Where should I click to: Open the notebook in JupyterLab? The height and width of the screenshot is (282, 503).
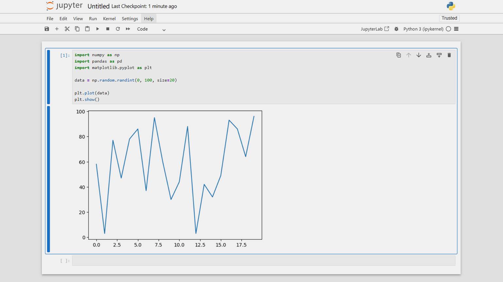pyautogui.click(x=375, y=29)
